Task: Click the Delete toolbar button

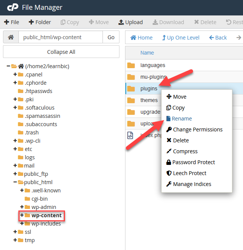Action: tap(205, 22)
